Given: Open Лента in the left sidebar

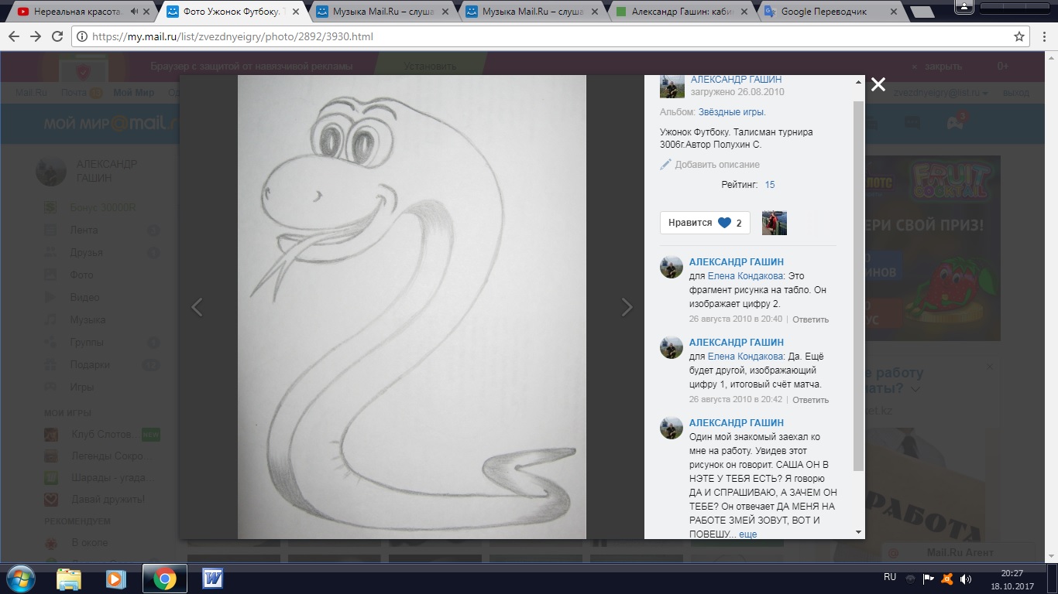Looking at the screenshot, I should [84, 230].
